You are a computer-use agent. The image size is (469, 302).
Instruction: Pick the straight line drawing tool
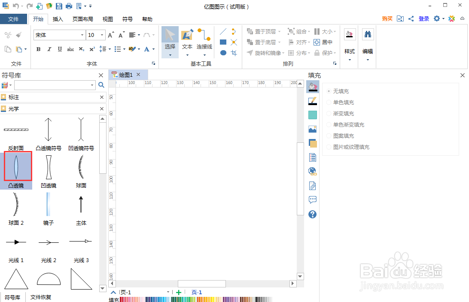coord(223,31)
